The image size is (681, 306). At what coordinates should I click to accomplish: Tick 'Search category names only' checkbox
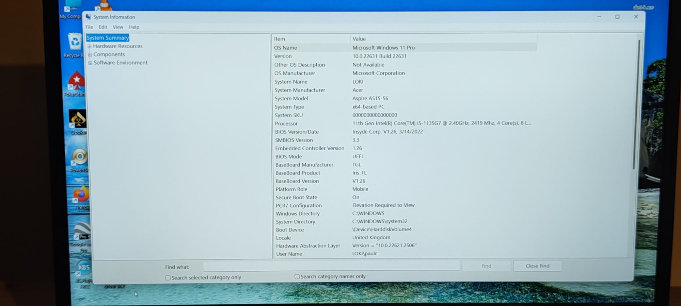pos(297,276)
